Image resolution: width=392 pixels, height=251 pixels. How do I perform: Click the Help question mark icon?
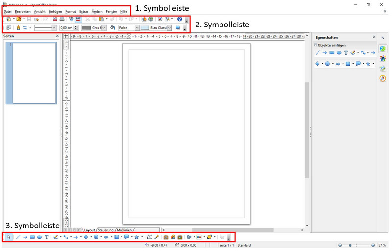click(179, 19)
